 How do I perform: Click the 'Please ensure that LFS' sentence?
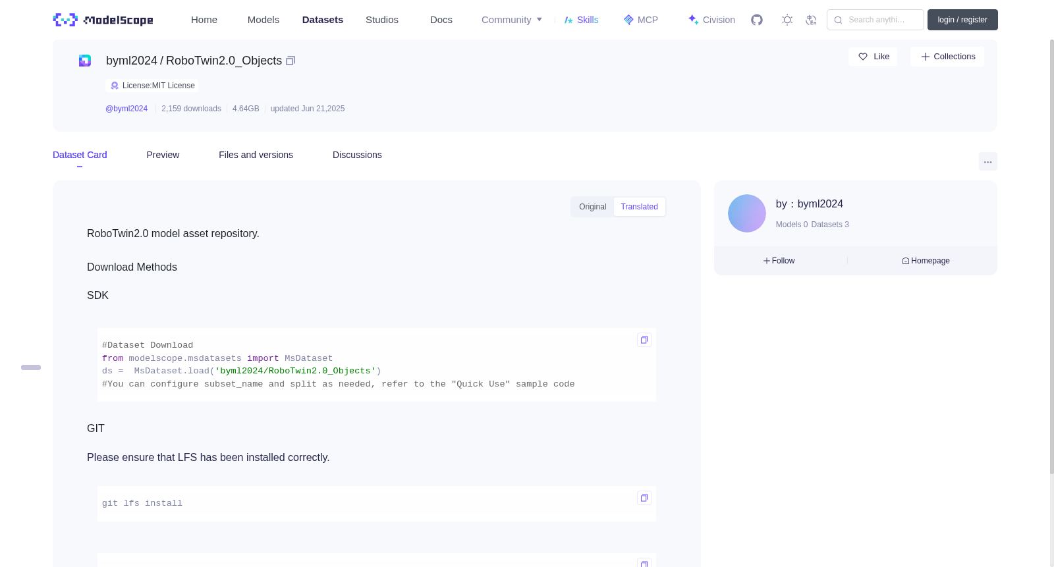[x=208, y=458]
